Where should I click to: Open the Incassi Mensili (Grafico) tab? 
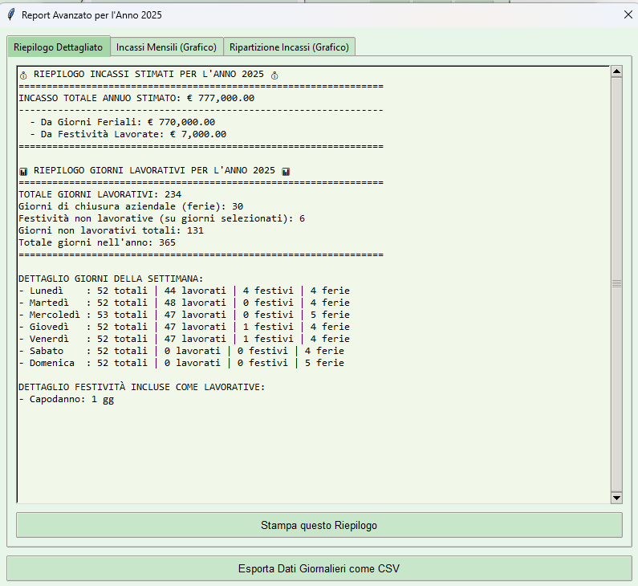pyautogui.click(x=166, y=47)
